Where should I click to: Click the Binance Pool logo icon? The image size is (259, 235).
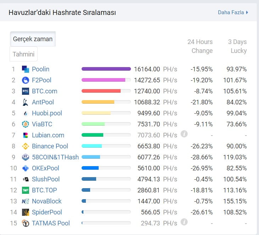pyautogui.click(x=26, y=146)
